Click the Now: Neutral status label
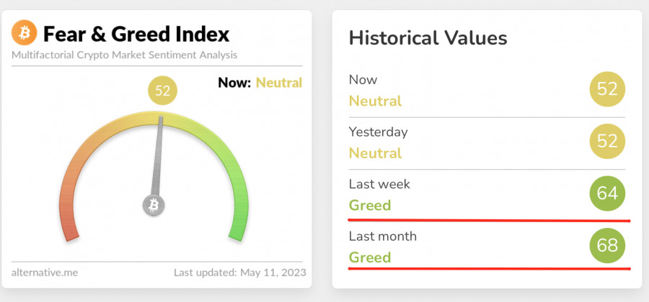The image size is (649, 302). click(x=260, y=83)
